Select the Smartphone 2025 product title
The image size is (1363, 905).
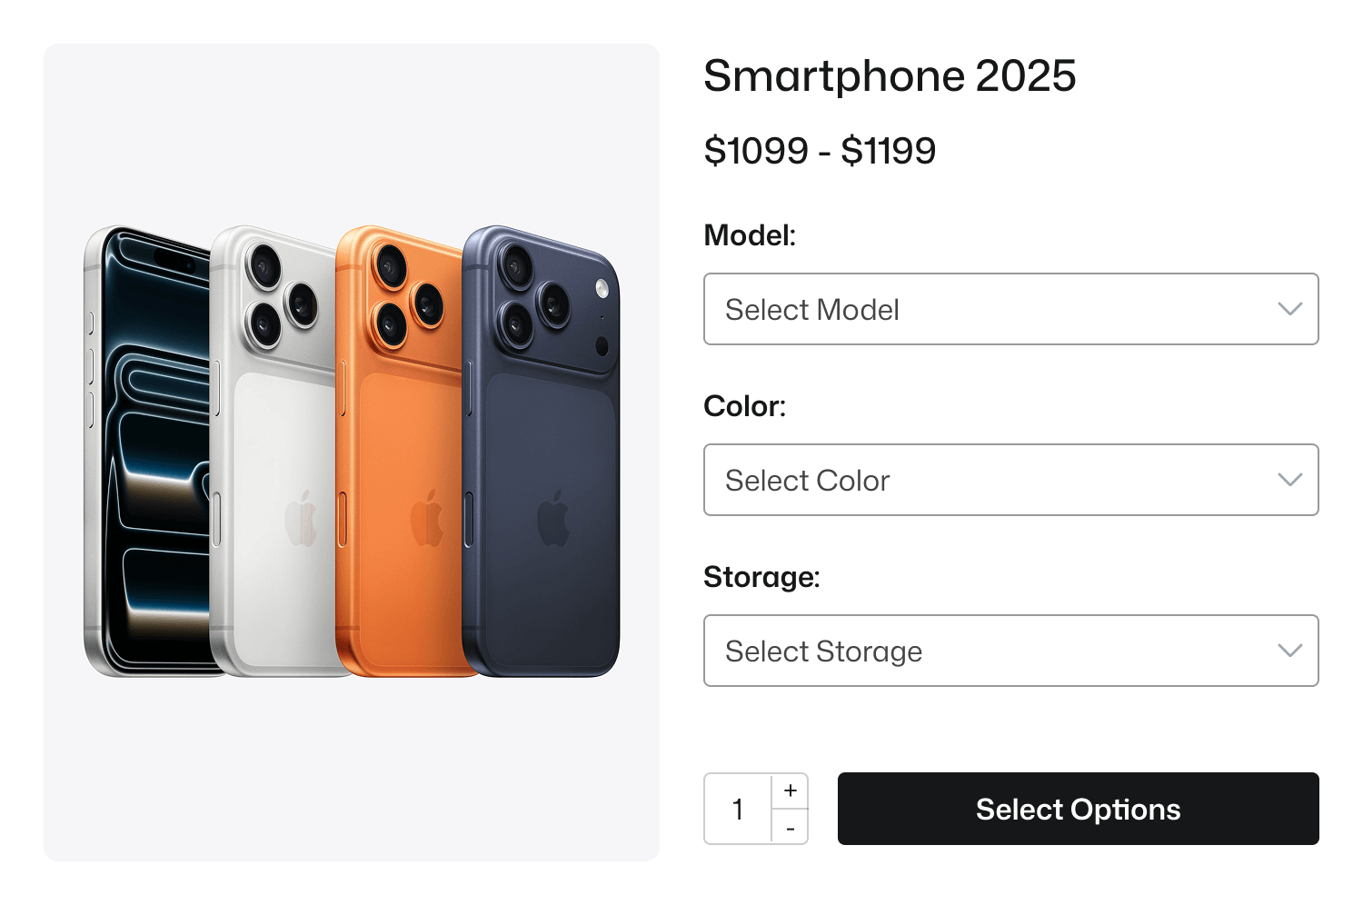(890, 76)
